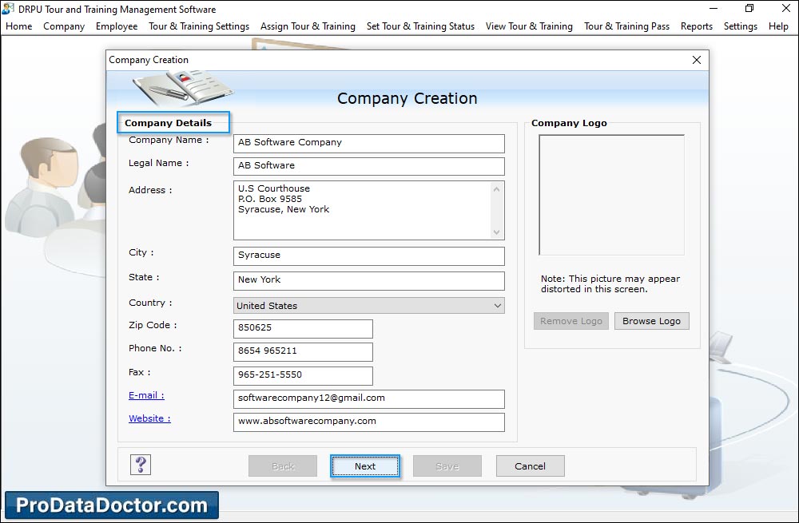Click the Fax input field
The height and width of the screenshot is (523, 799).
click(x=303, y=375)
